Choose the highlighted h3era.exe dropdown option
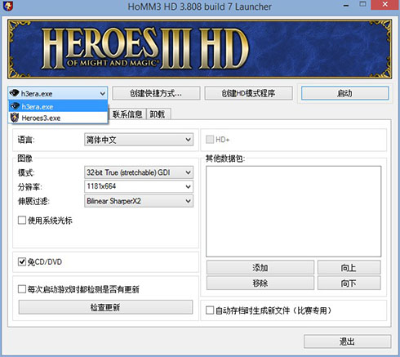The image size is (400, 357). [58, 106]
